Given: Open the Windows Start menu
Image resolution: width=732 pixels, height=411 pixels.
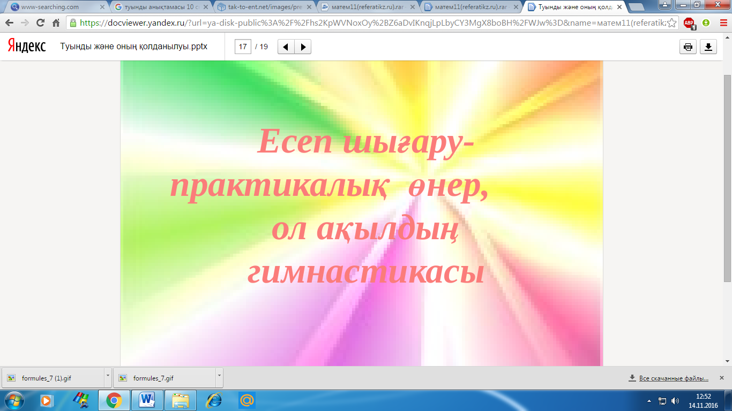Looking at the screenshot, I should [x=13, y=400].
